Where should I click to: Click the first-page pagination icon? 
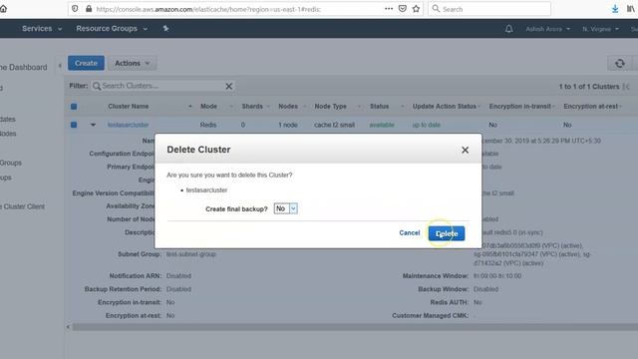pos(627,87)
